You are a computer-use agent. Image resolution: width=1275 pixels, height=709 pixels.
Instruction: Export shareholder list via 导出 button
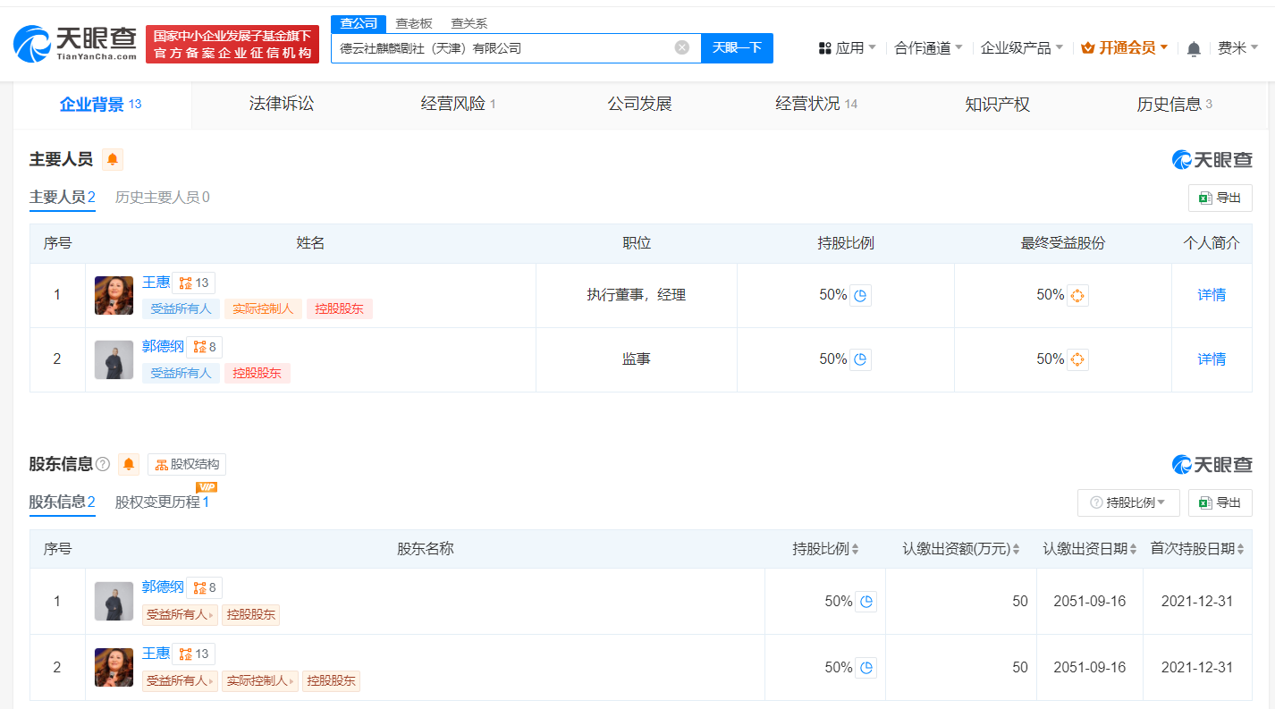pos(1220,502)
